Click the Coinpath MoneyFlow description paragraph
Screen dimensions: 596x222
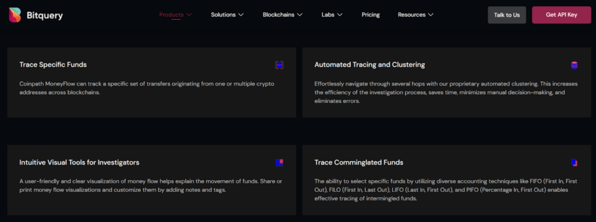[x=147, y=88]
